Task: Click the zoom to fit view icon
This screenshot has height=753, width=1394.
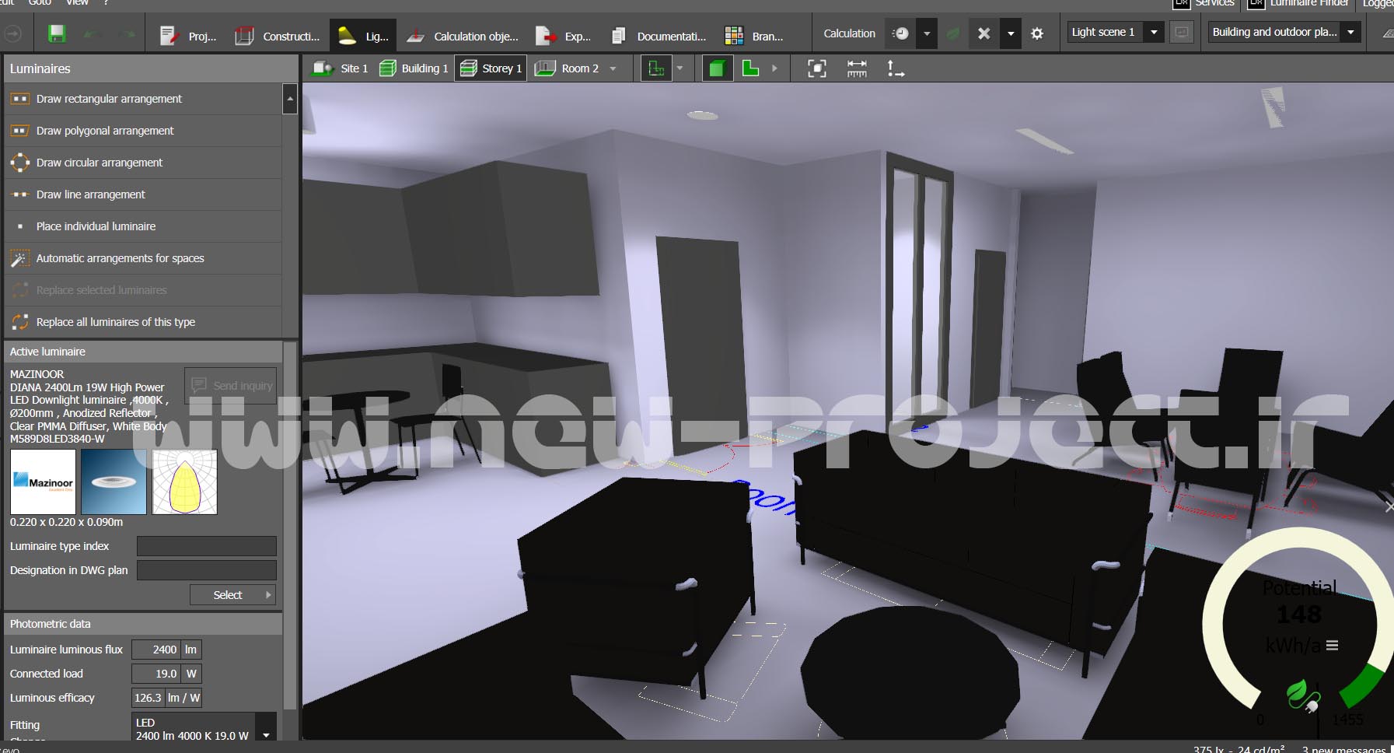Action: click(817, 68)
